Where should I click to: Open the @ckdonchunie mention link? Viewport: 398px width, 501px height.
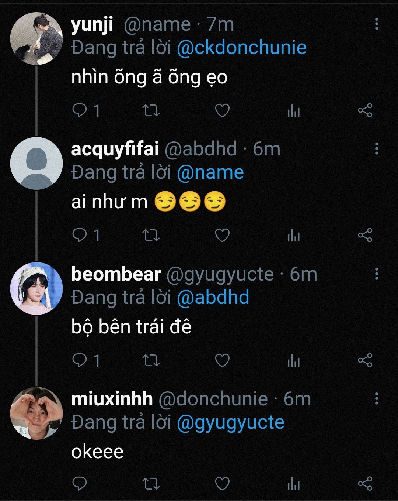[x=242, y=48]
